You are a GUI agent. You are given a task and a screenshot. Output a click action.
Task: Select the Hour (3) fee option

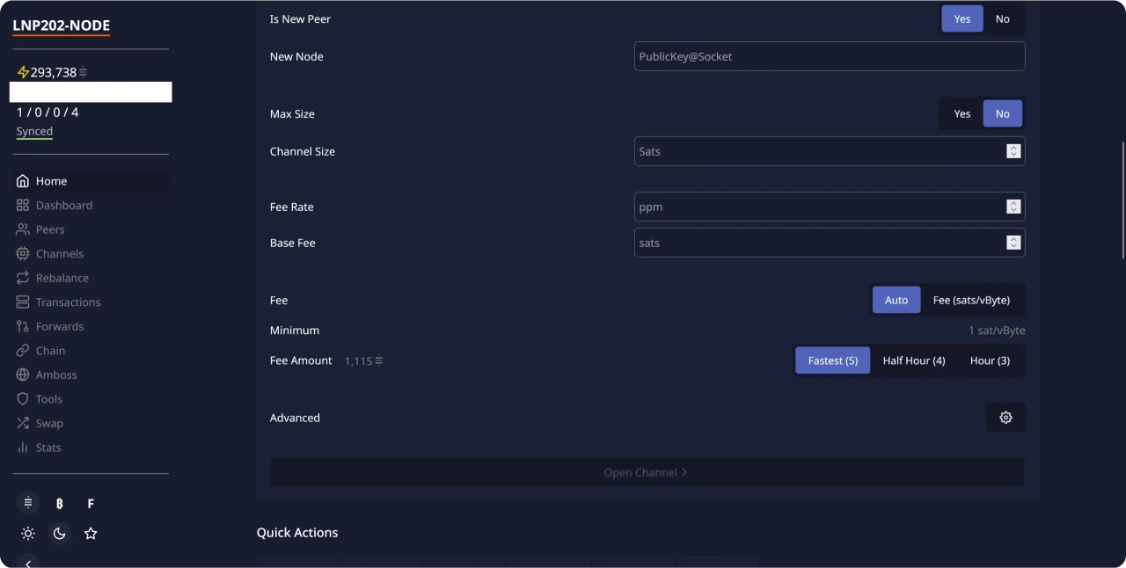(990, 360)
